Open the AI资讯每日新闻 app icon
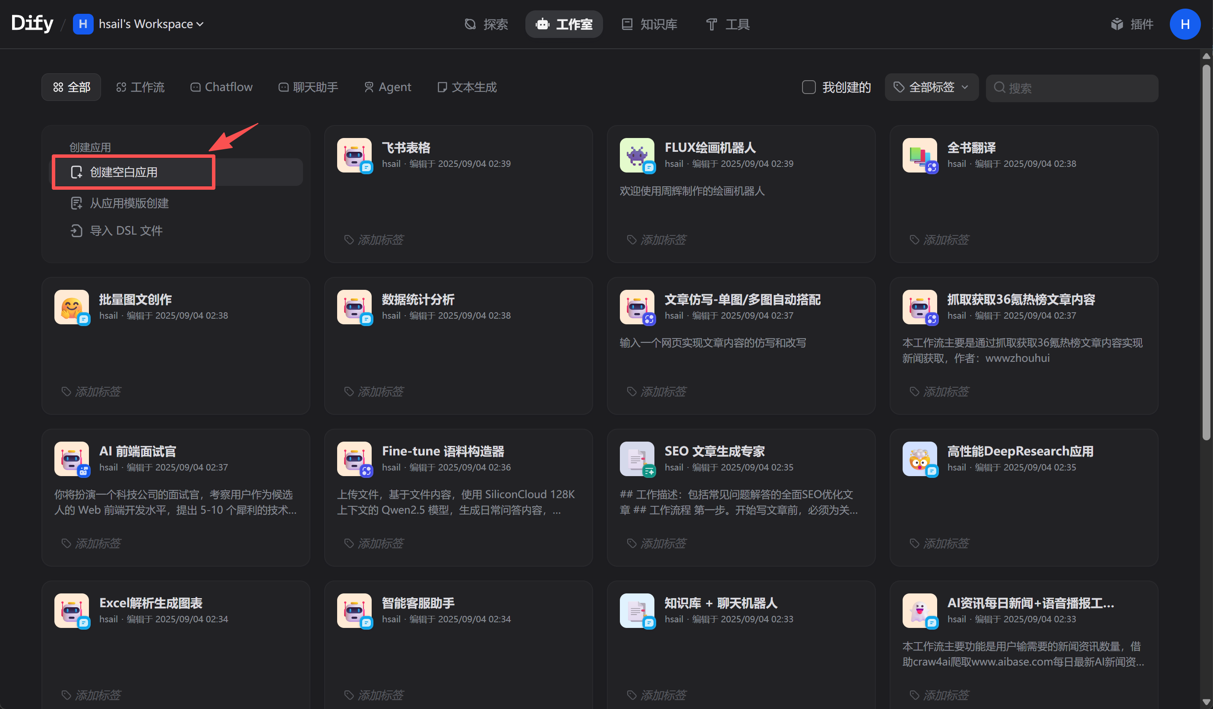The image size is (1213, 709). pos(919,610)
